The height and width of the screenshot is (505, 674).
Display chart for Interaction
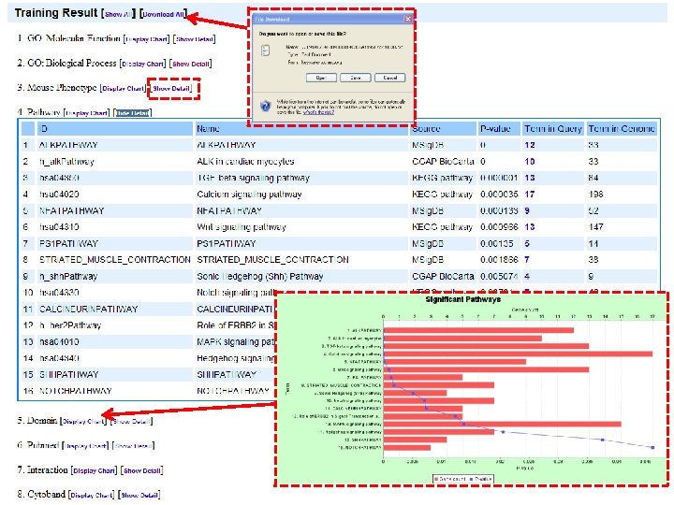pos(95,470)
